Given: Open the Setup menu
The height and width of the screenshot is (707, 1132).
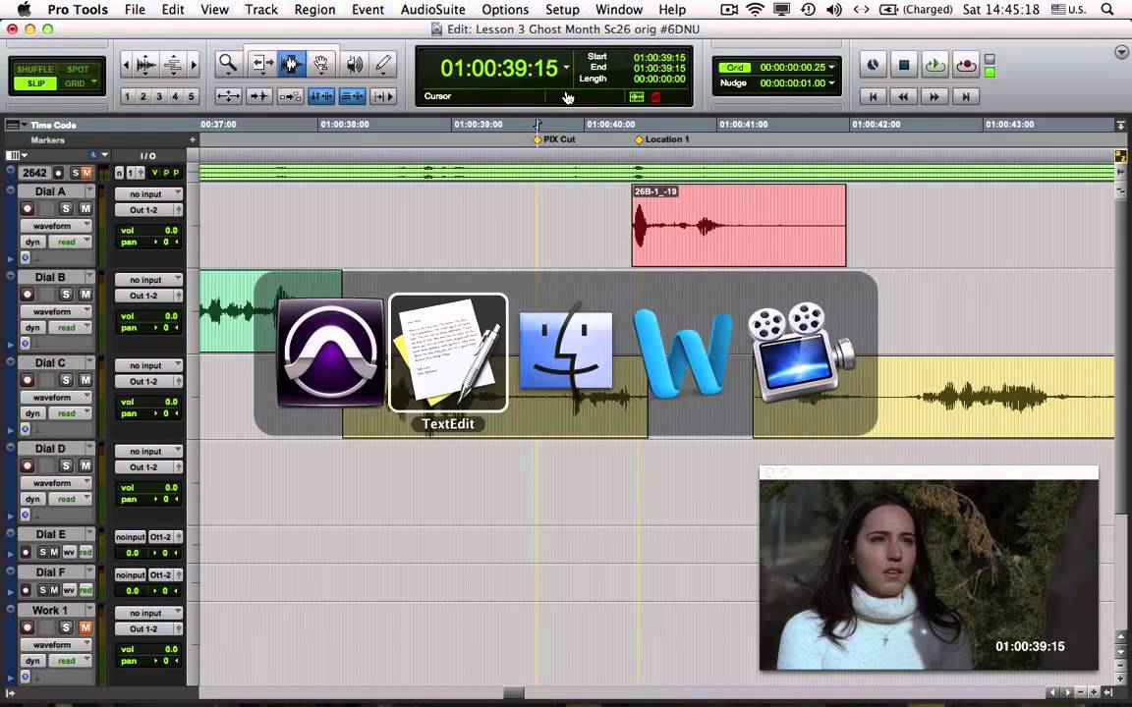Looking at the screenshot, I should pyautogui.click(x=562, y=10).
